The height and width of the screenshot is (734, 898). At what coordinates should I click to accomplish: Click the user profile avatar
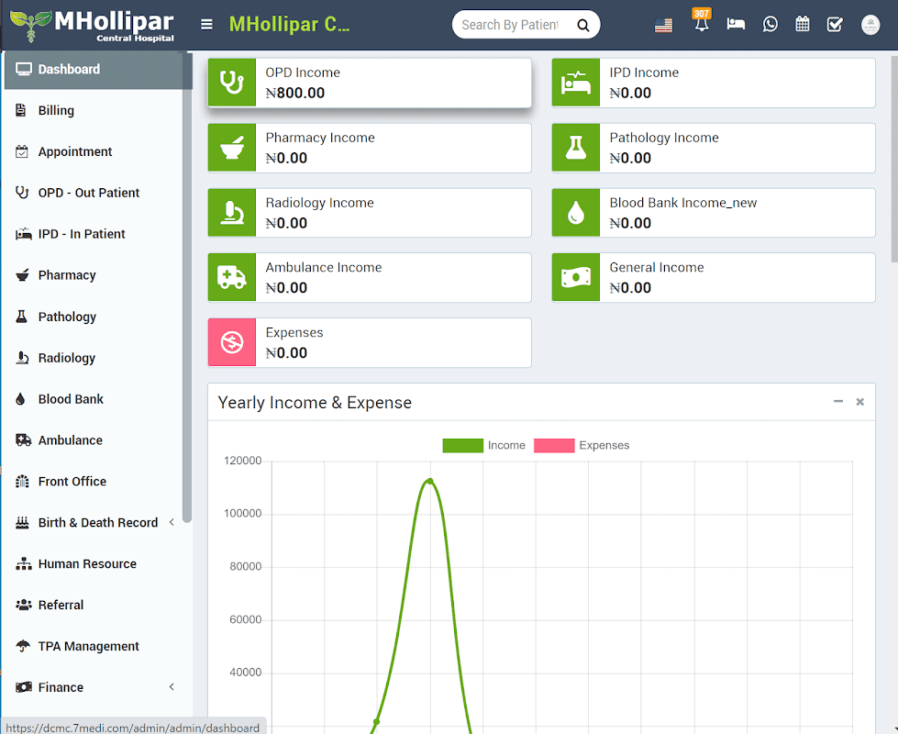870,25
